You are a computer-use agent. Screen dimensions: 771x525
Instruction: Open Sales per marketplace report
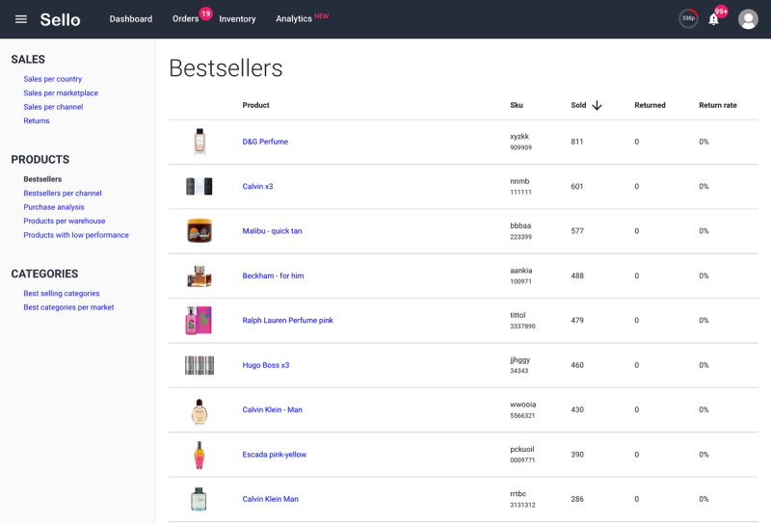[61, 92]
